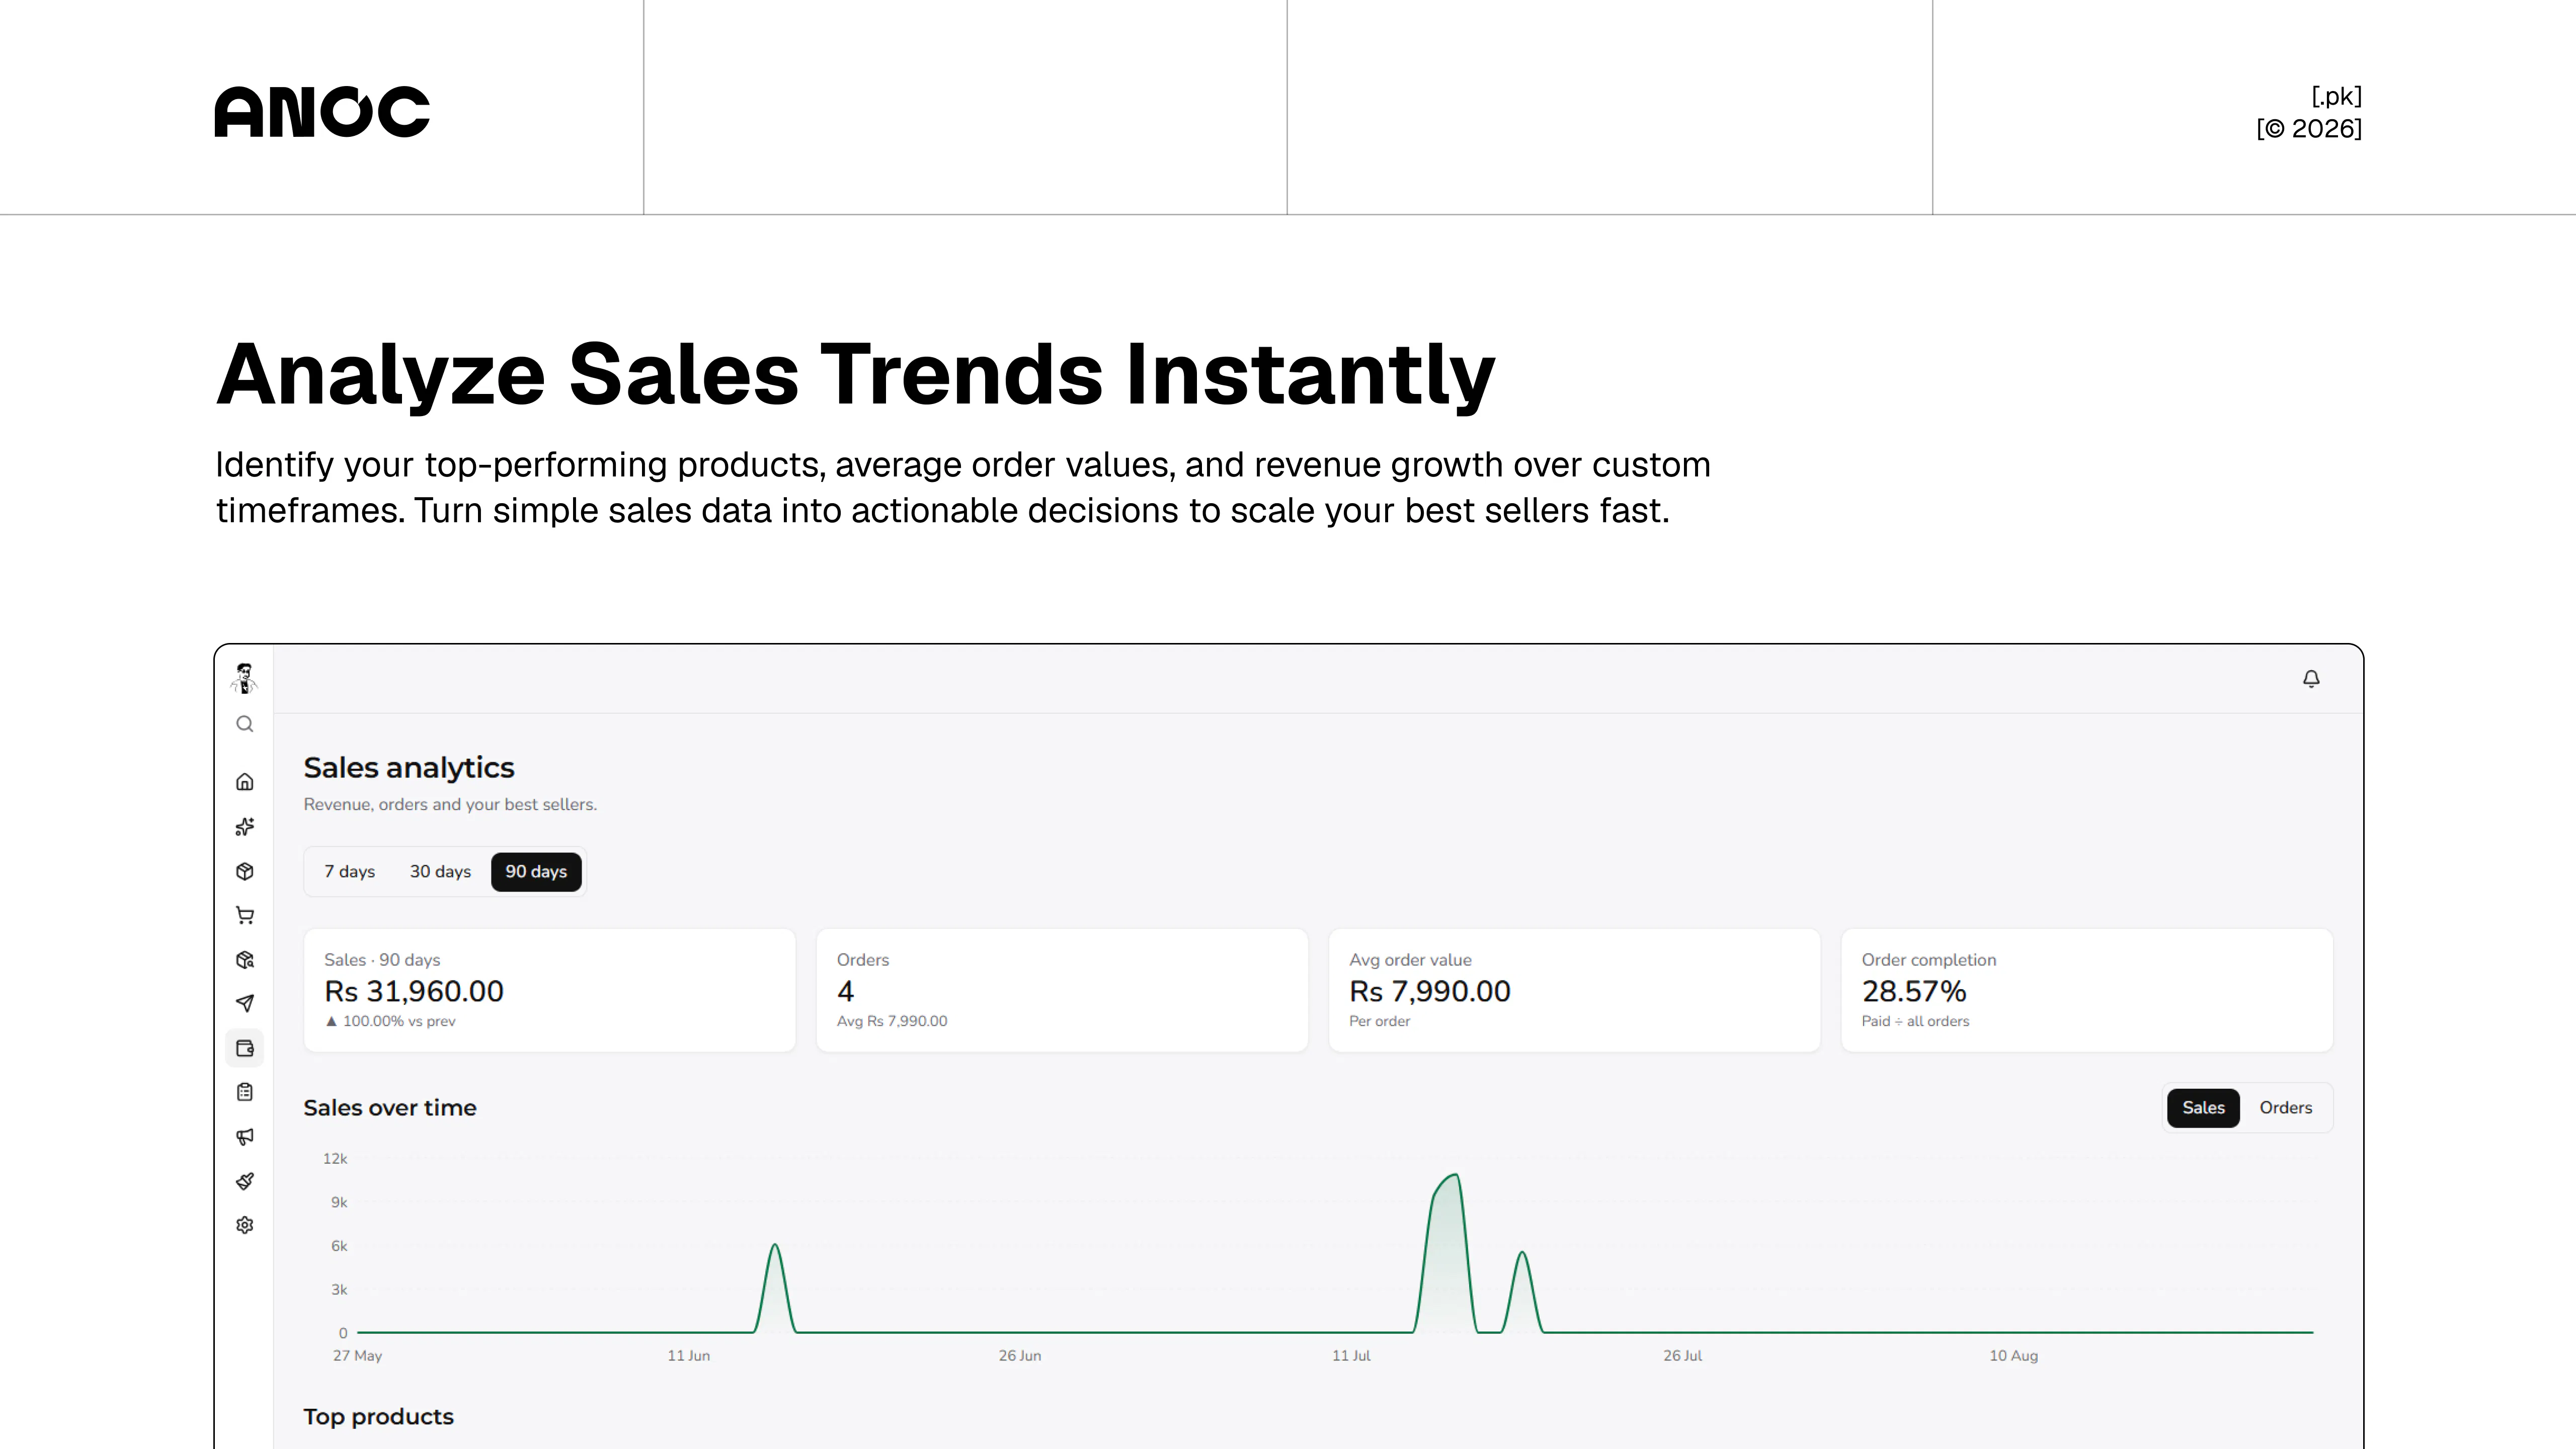This screenshot has height=1449, width=2576.
Task: Click the 11 Jul axis label
Action: 1351,1356
